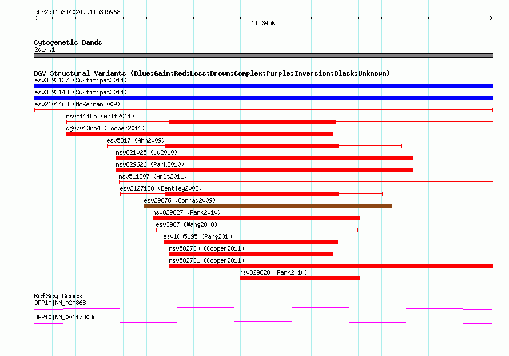Click the thin red line of nsv511807

(306, 182)
